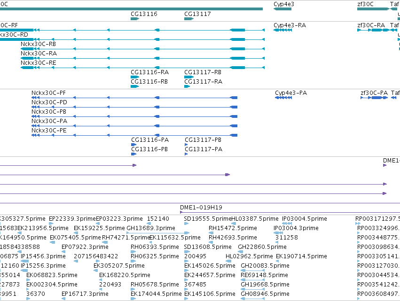Click the CG13117-PB protein label
Screen dimensions: 400x301
(203, 140)
